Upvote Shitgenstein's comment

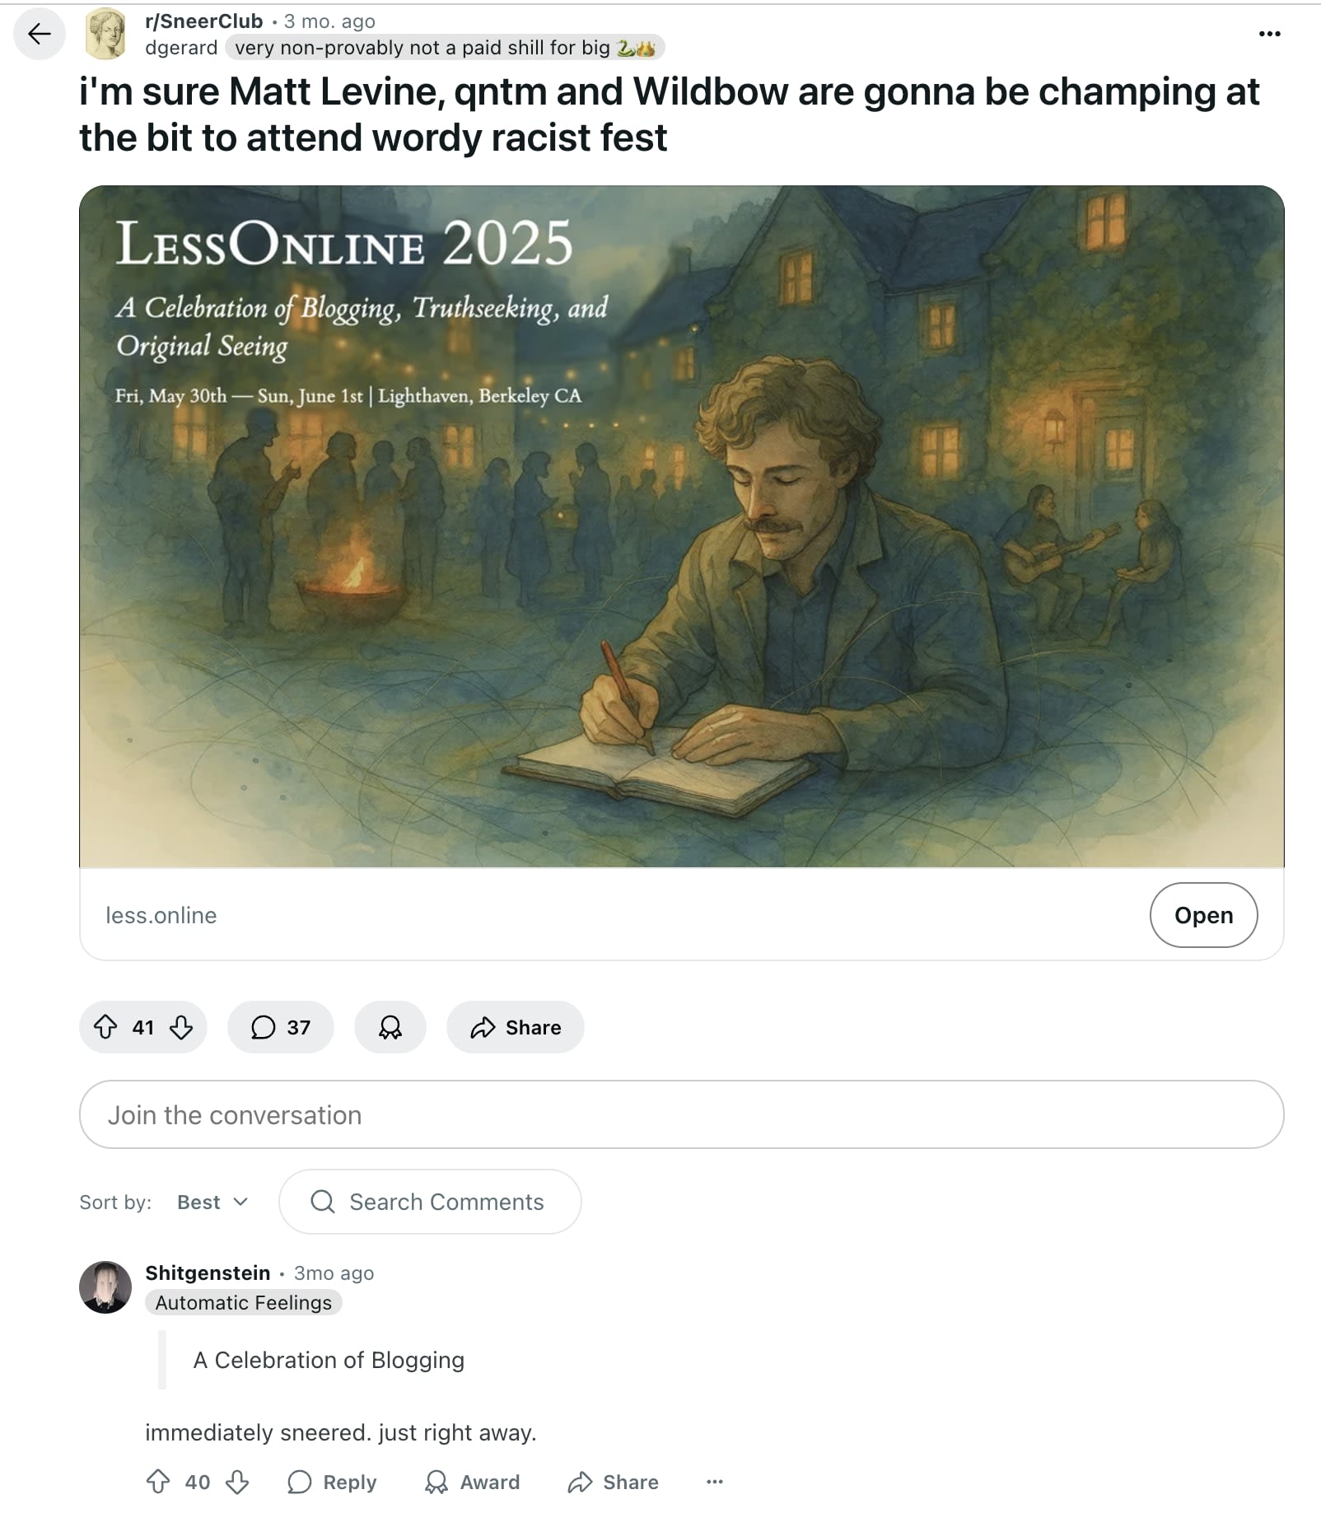click(x=158, y=1482)
